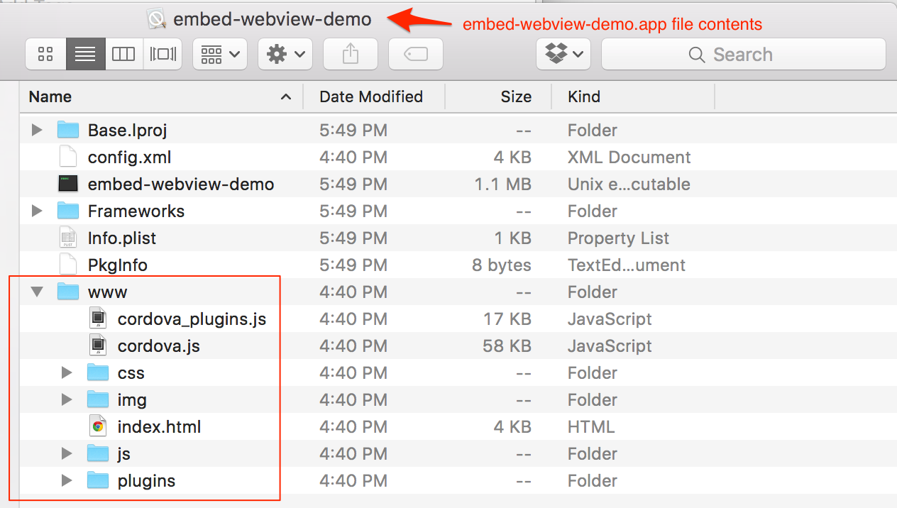Switch to icon view in toolbar
Image resolution: width=897 pixels, height=508 pixels.
[46, 54]
